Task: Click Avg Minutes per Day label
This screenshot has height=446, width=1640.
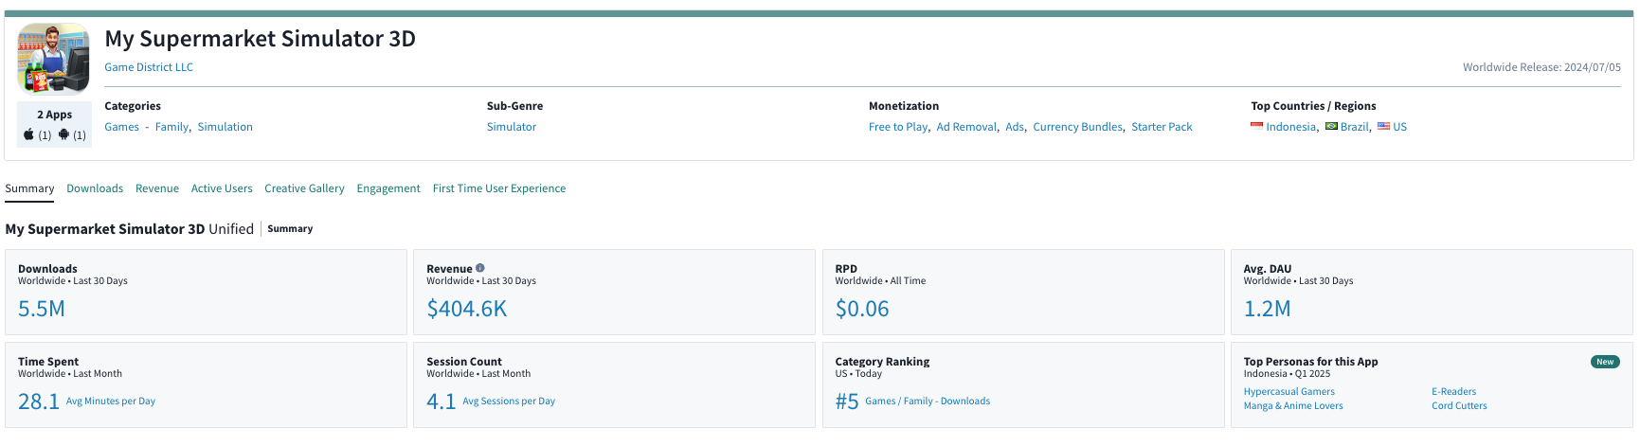Action: pos(111,401)
